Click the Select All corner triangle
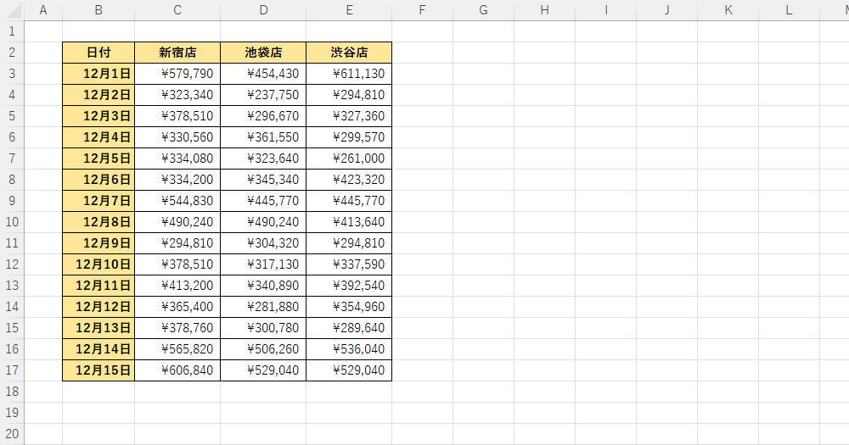This screenshot has height=445, width=849. pyautogui.click(x=12, y=10)
